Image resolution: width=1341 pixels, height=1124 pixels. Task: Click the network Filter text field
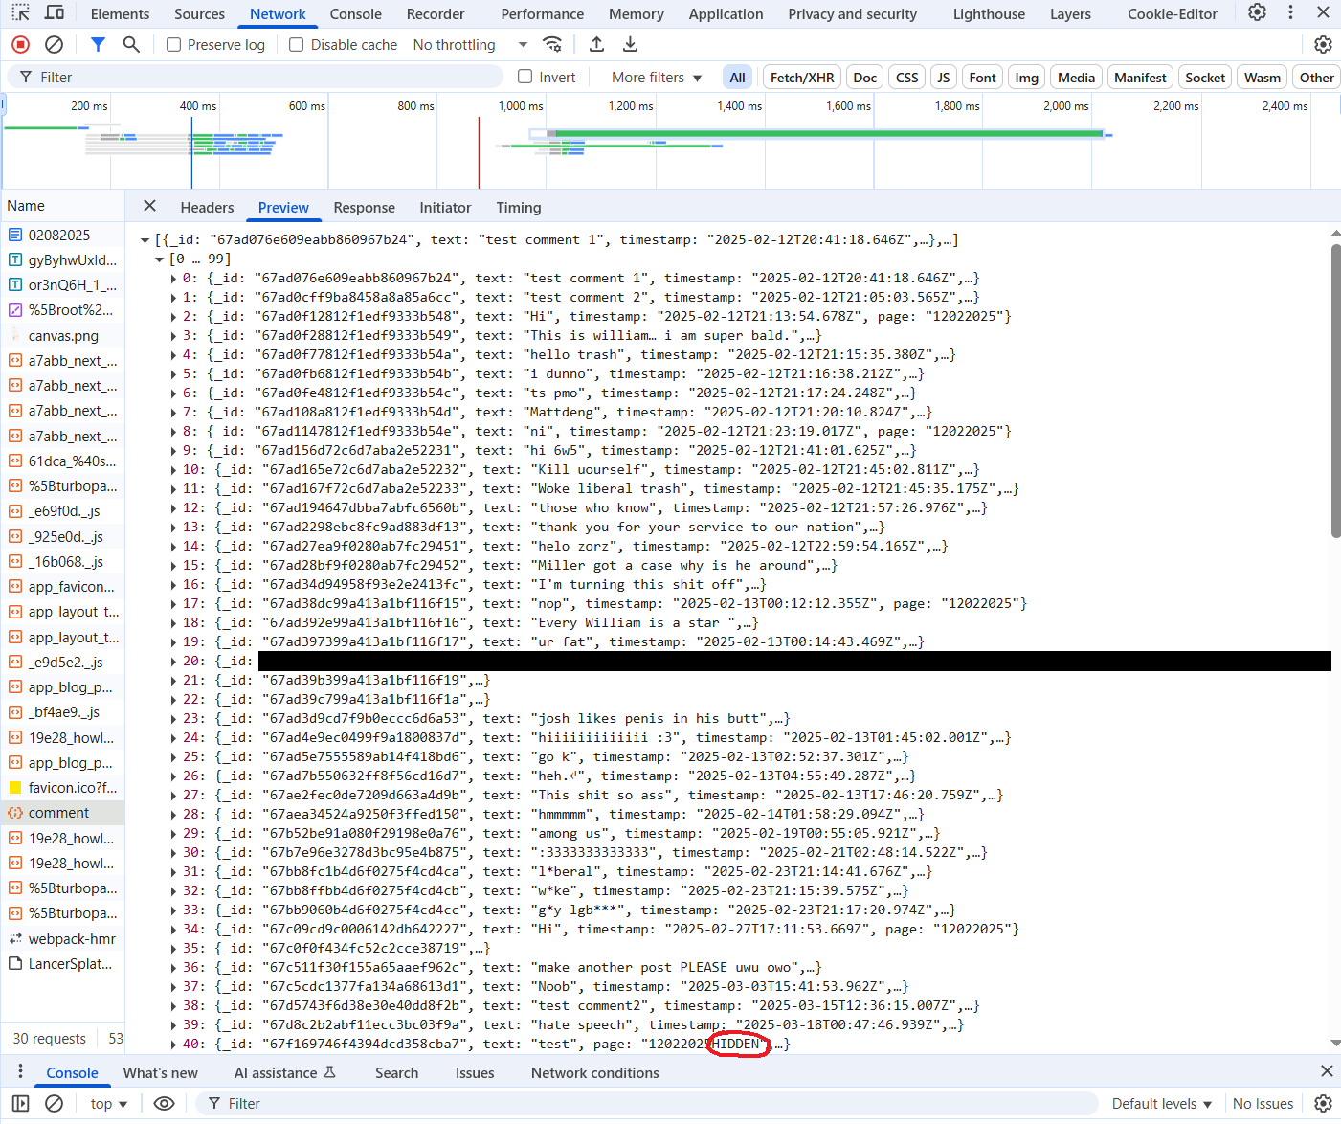(268, 78)
